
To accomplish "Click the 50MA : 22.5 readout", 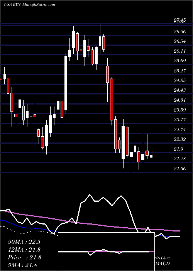I will [24, 242].
